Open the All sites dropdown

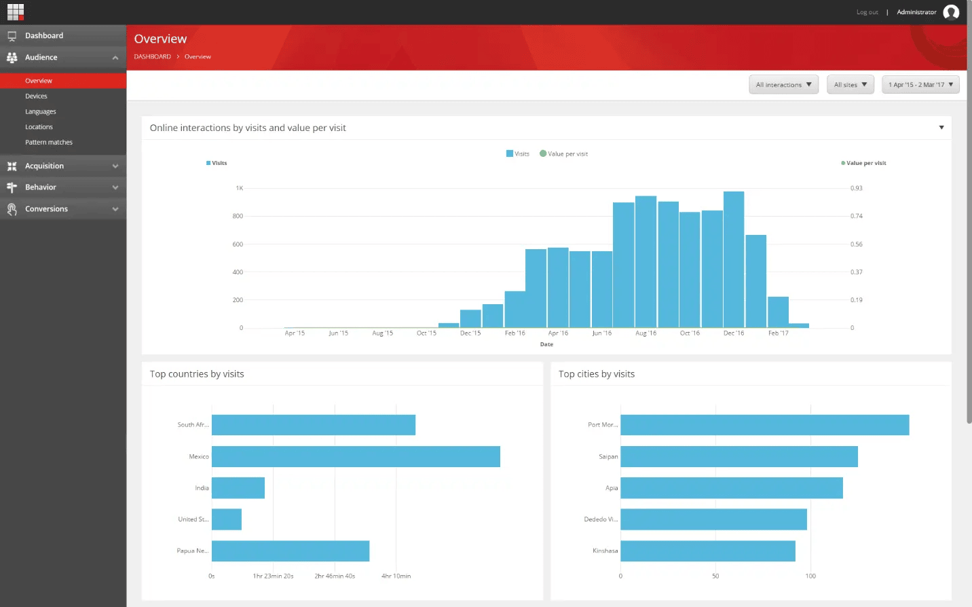pyautogui.click(x=850, y=84)
